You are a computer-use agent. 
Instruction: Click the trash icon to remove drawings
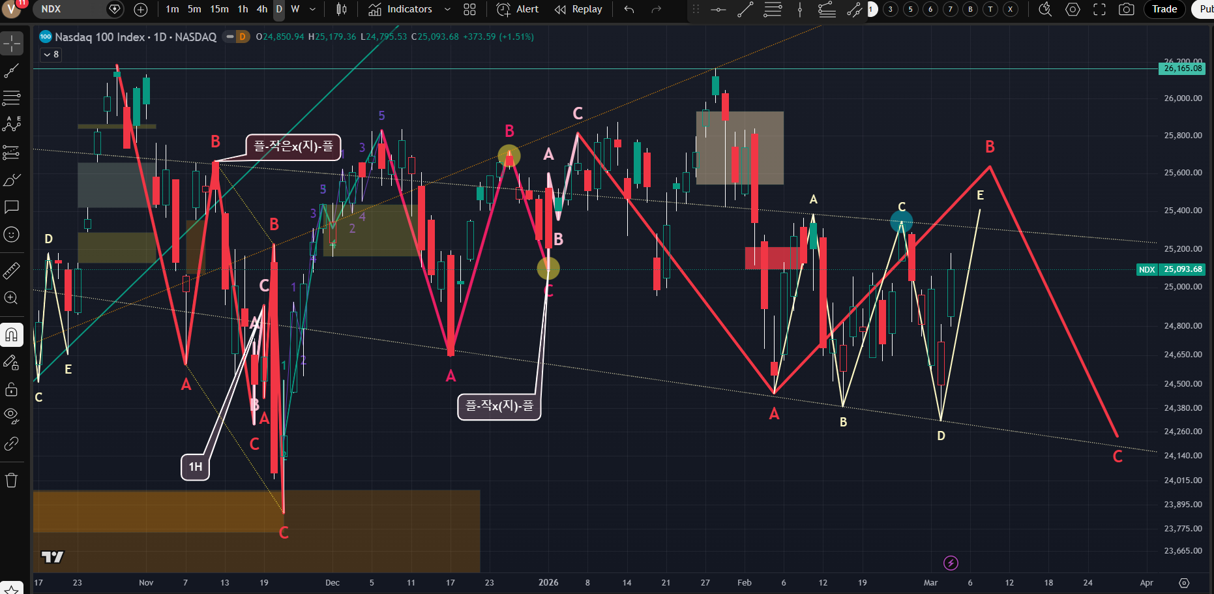(x=12, y=481)
